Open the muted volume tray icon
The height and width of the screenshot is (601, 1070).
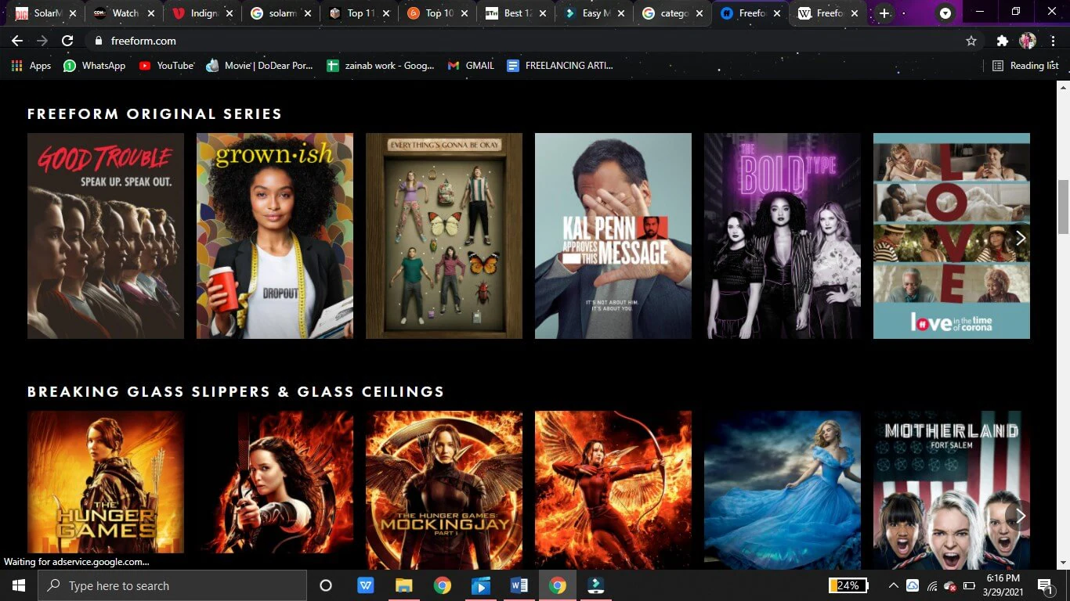pyautogui.click(x=950, y=585)
